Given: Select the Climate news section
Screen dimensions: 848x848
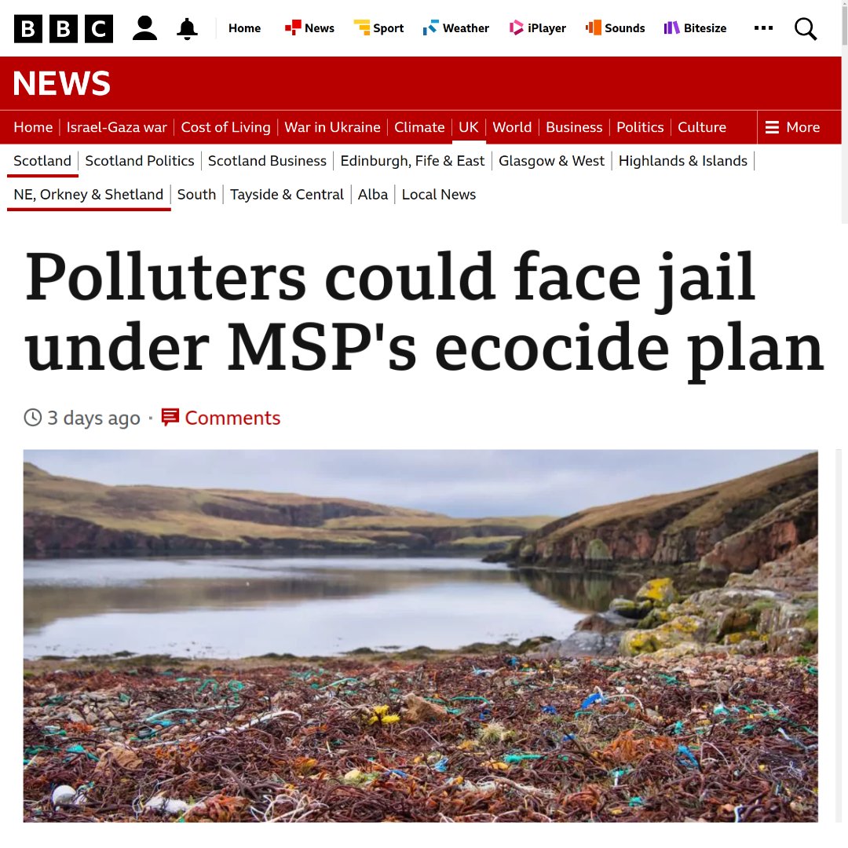Looking at the screenshot, I should pyautogui.click(x=419, y=127).
